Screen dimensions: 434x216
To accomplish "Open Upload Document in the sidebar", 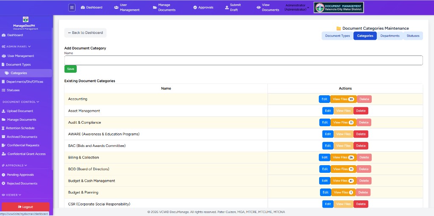I will (x=17, y=111).
